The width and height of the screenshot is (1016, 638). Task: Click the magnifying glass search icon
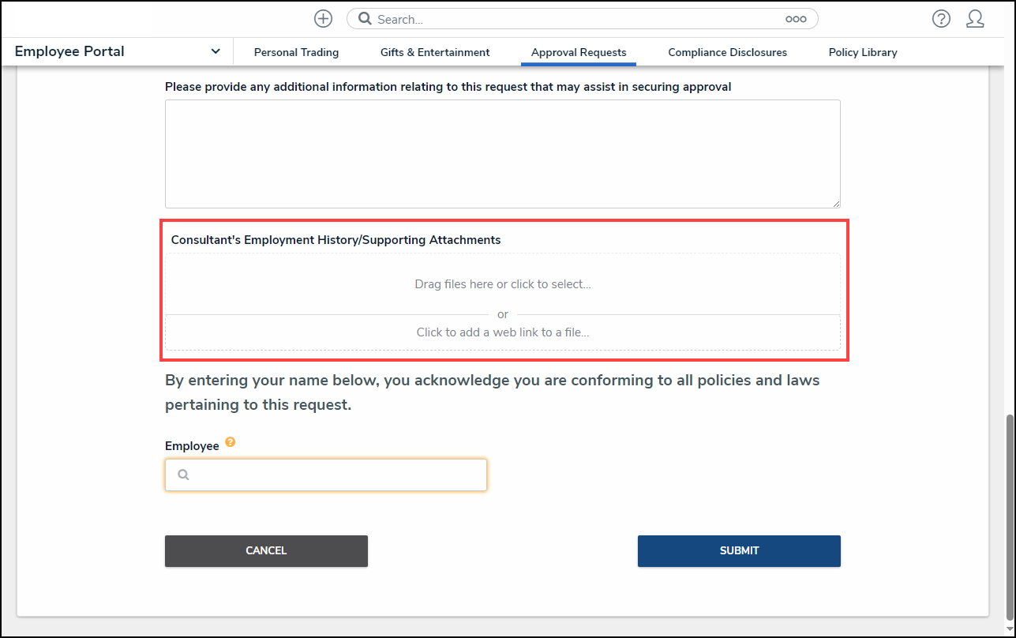click(365, 19)
